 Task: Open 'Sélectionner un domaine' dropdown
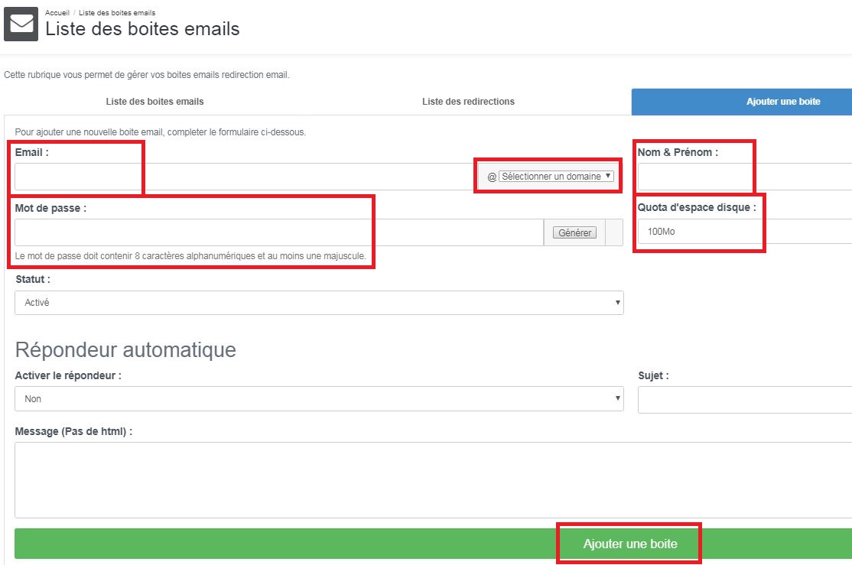tap(556, 177)
